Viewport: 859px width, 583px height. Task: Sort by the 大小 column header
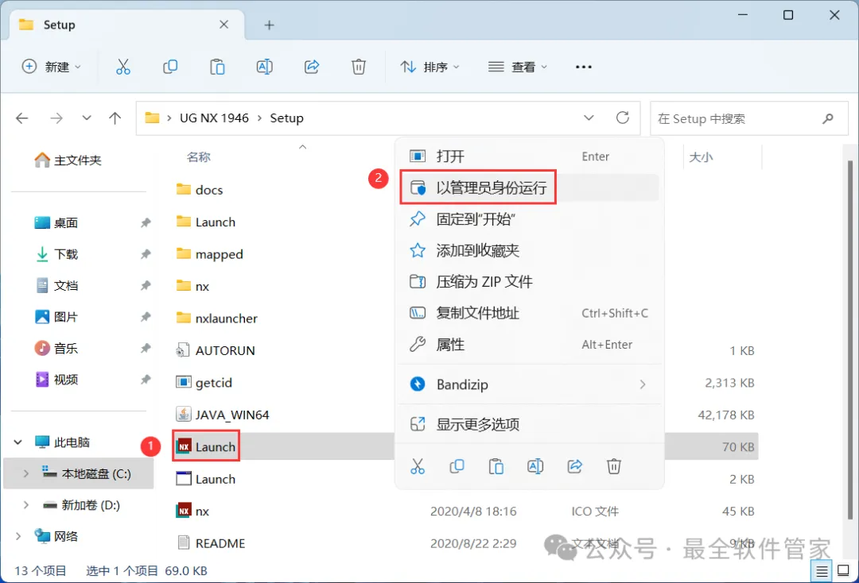(701, 157)
